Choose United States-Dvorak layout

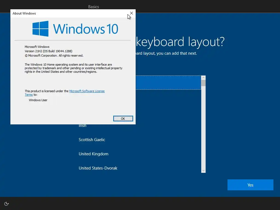[x=98, y=168]
